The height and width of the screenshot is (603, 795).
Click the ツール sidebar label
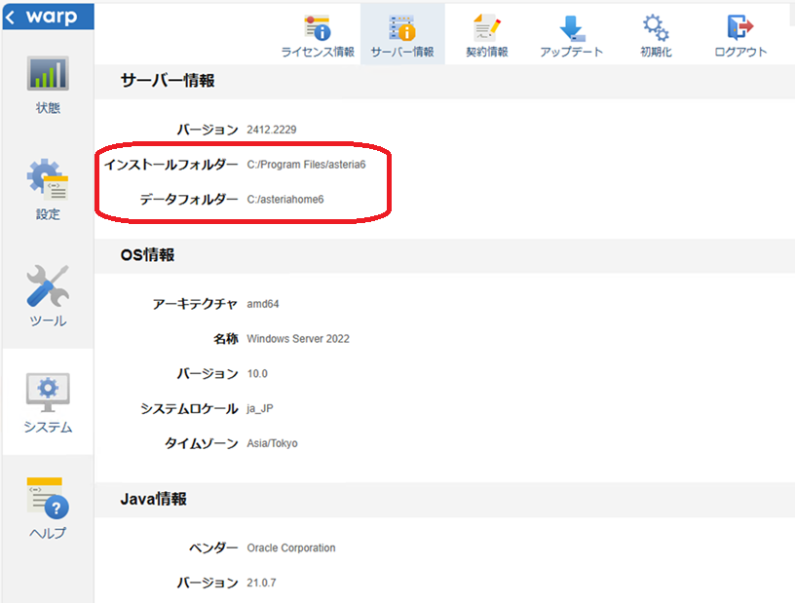48,320
